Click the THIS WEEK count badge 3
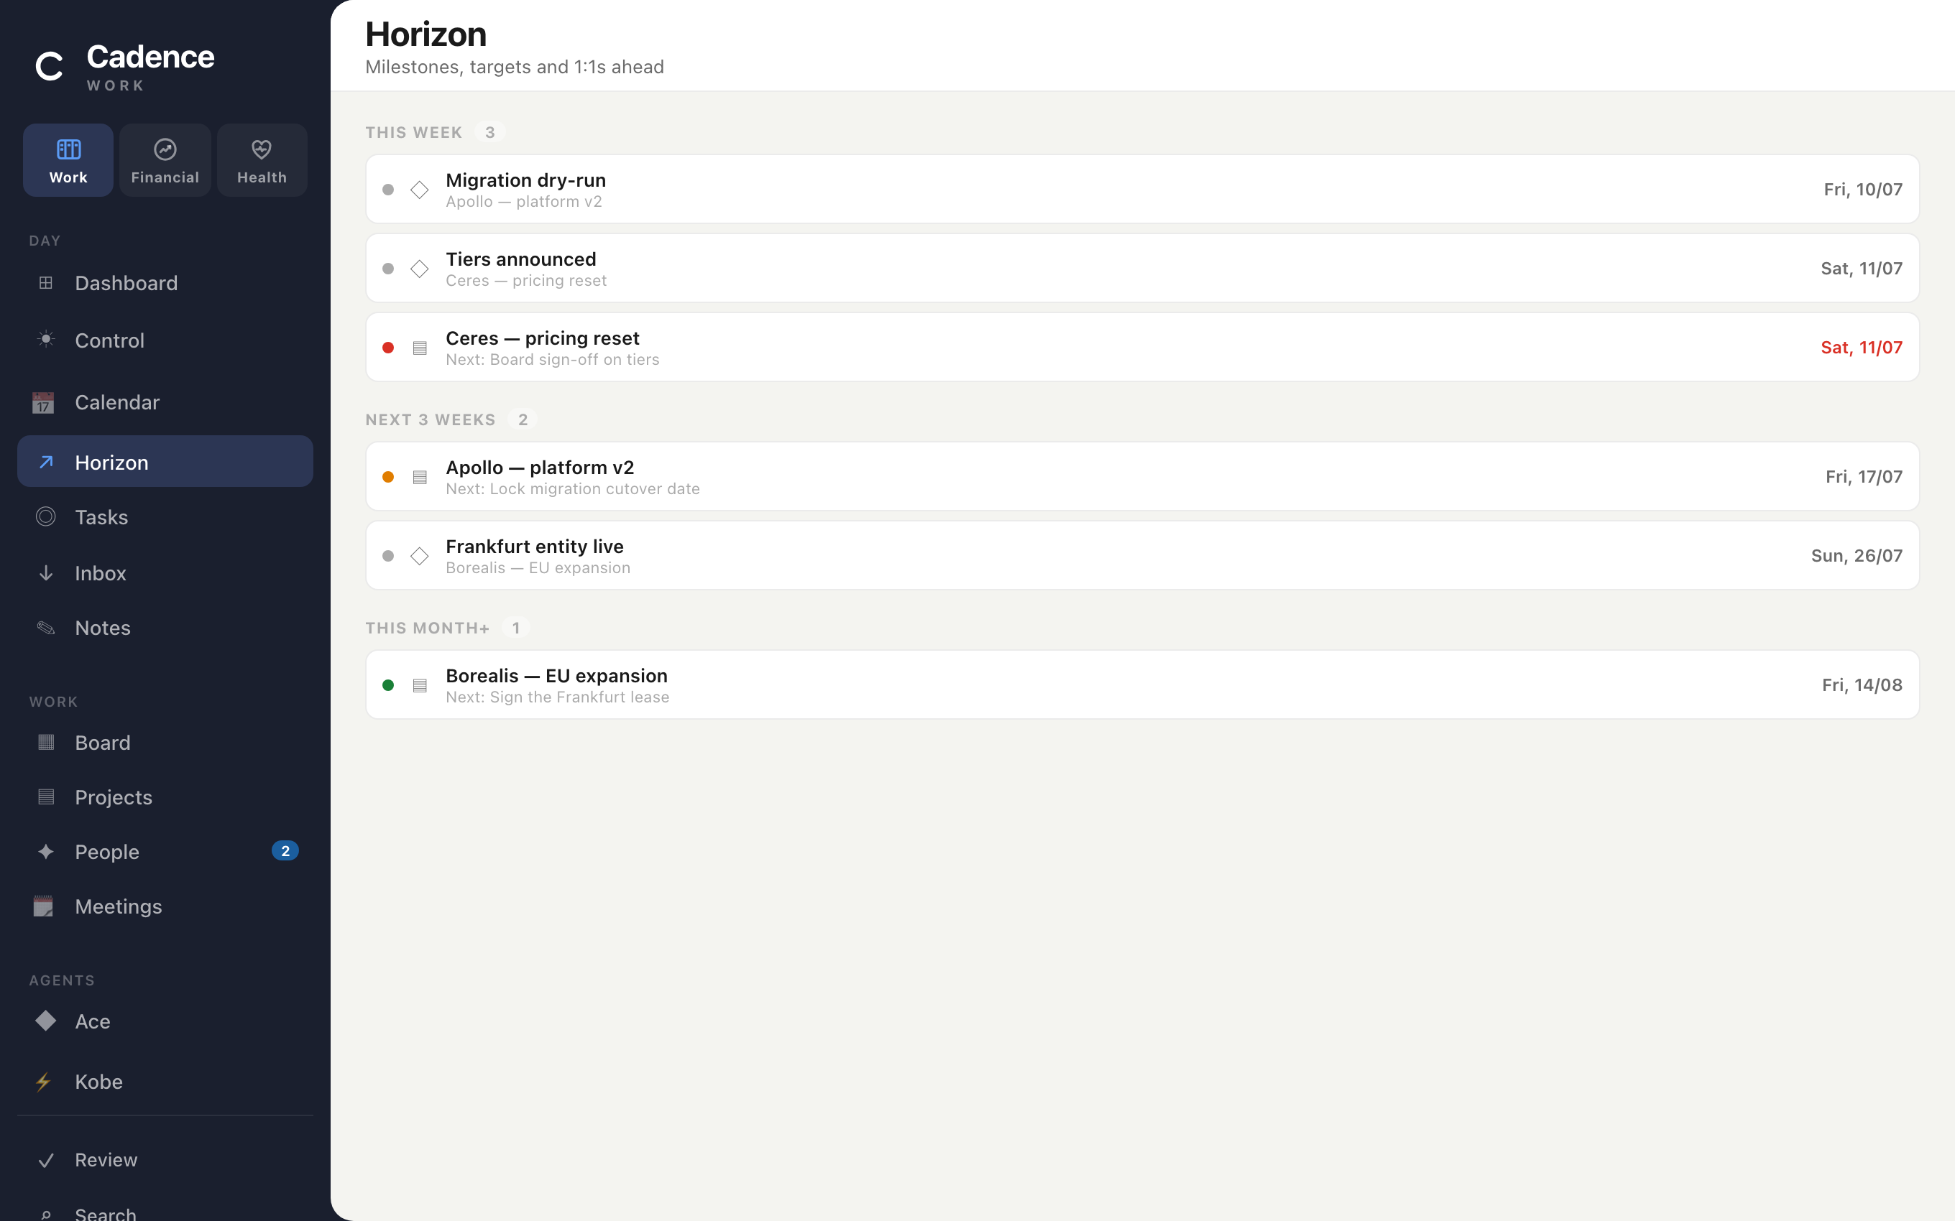Image resolution: width=1955 pixels, height=1221 pixels. pyautogui.click(x=489, y=132)
